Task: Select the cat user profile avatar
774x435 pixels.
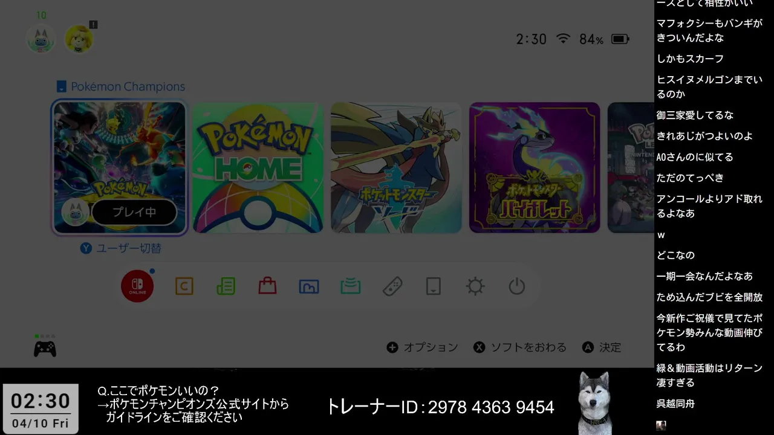Action: (x=41, y=39)
